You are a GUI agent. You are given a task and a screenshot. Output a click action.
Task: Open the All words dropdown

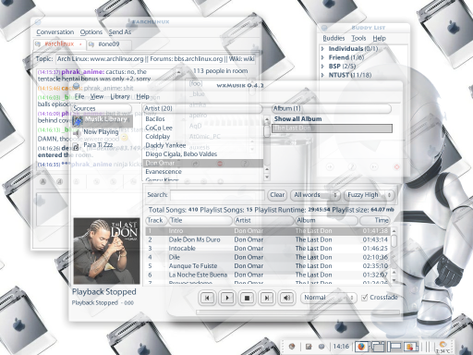click(x=315, y=195)
